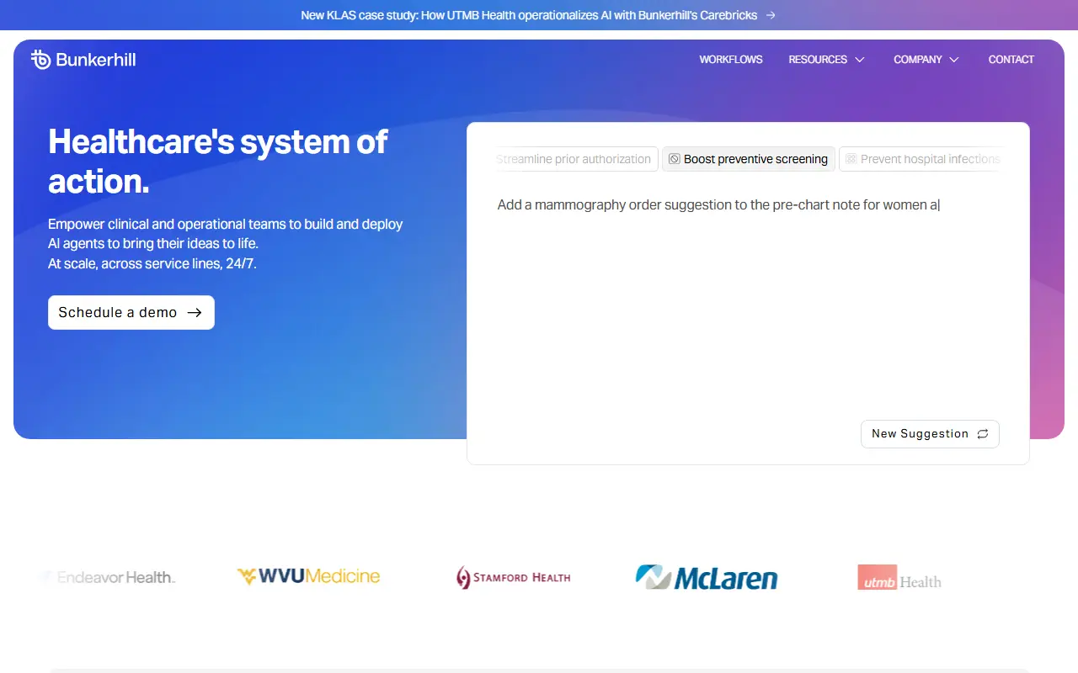The image size is (1078, 673).
Task: Click the headline "Healthcare's system of action."
Action: pyautogui.click(x=218, y=161)
